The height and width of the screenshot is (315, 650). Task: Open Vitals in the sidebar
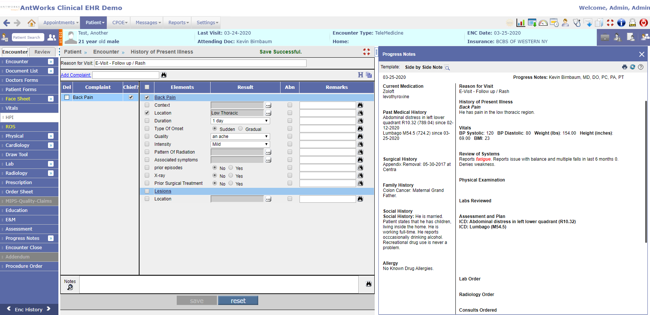click(29, 108)
